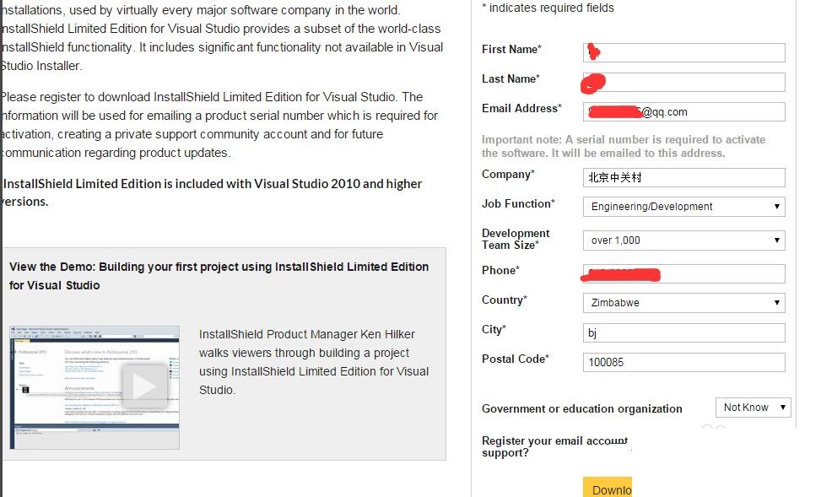Image resolution: width=821 pixels, height=497 pixels.
Task: Open the Government or education organization dropdown
Action: pyautogui.click(x=753, y=408)
